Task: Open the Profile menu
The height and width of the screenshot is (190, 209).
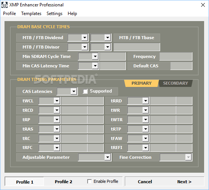Action: click(x=9, y=14)
